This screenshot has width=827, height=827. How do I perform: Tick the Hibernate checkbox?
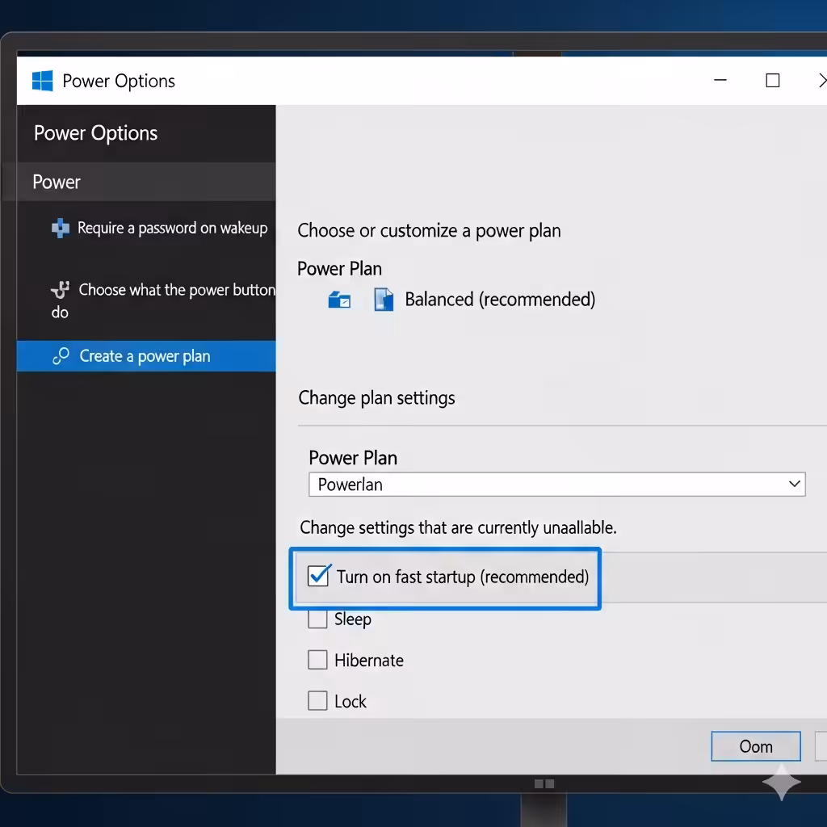(x=317, y=660)
